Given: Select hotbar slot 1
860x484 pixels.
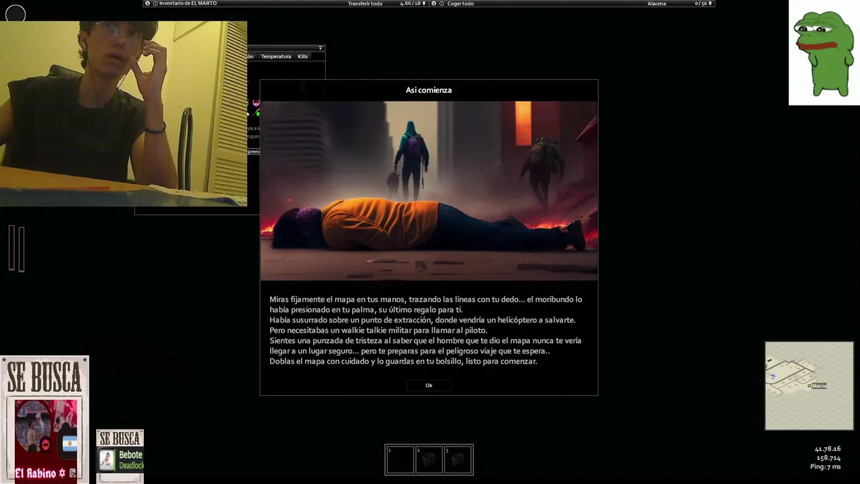Looking at the screenshot, I should click(x=400, y=460).
